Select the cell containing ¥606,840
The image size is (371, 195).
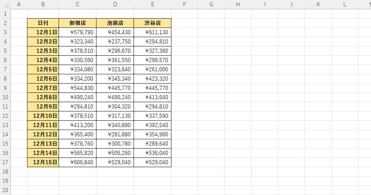click(x=78, y=162)
